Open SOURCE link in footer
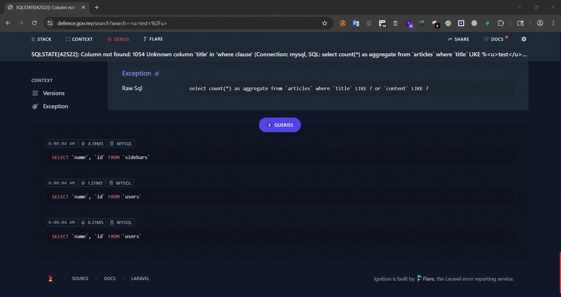This screenshot has width=561, height=297. (x=80, y=279)
